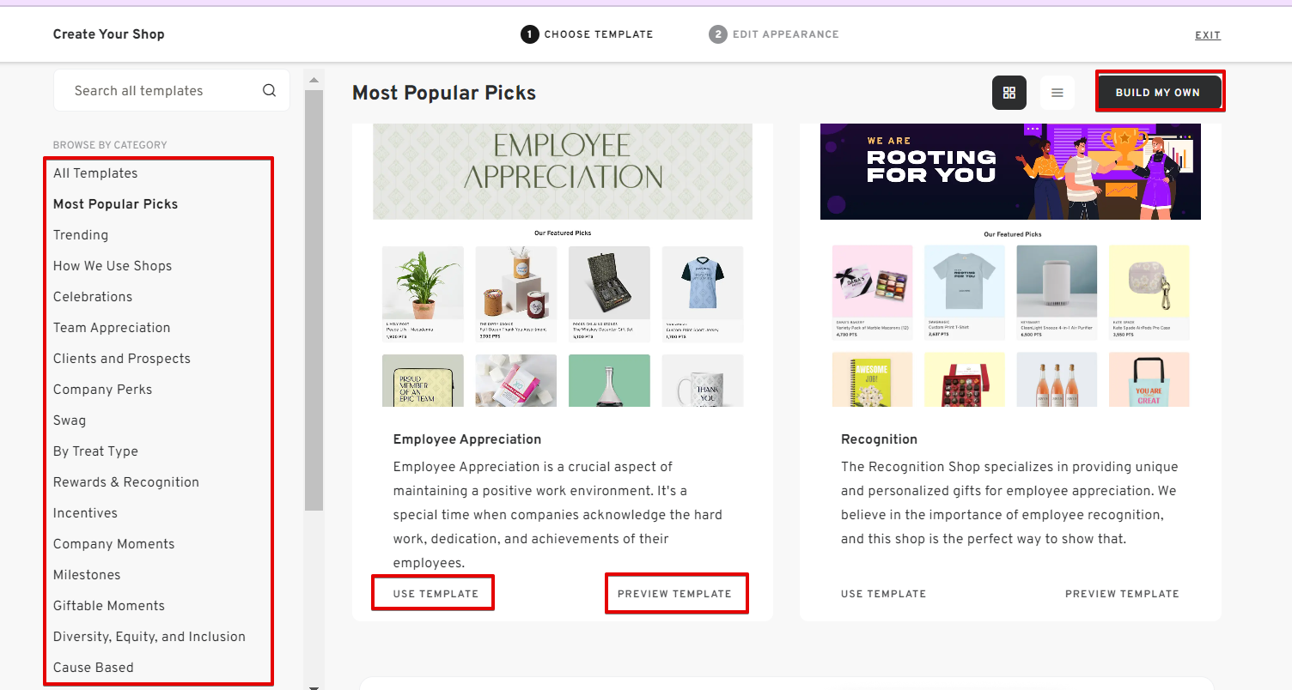Open Diversity, Equity, and Inclusion category
Screen dimensions: 1292x690
149,636
